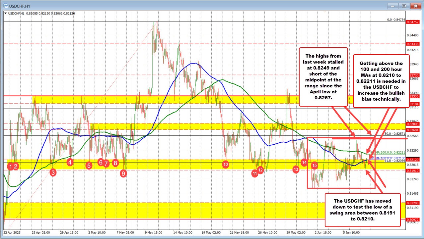
Task: Select red circle marker number 4
Action: (70, 162)
